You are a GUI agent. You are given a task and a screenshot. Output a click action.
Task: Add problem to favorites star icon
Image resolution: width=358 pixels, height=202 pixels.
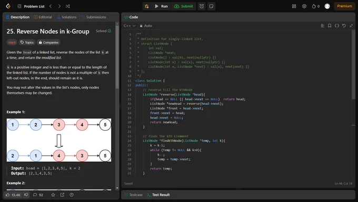click(x=53, y=195)
